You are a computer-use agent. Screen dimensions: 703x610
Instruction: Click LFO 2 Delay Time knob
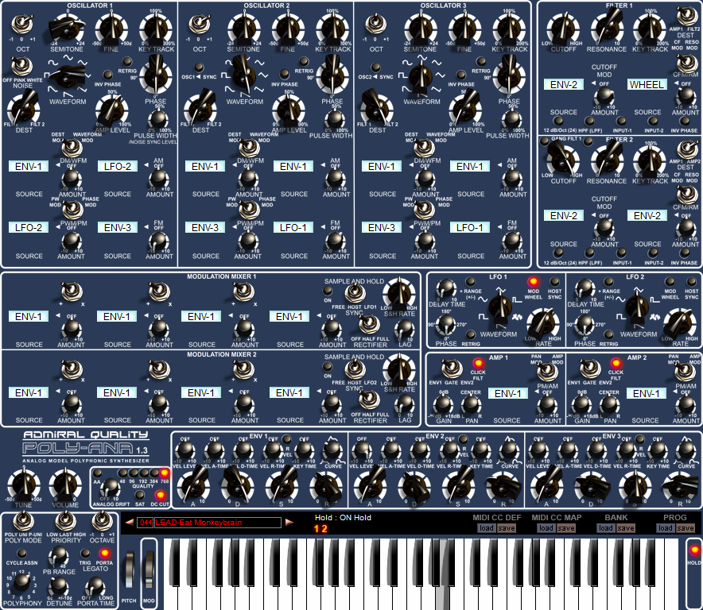[585, 288]
